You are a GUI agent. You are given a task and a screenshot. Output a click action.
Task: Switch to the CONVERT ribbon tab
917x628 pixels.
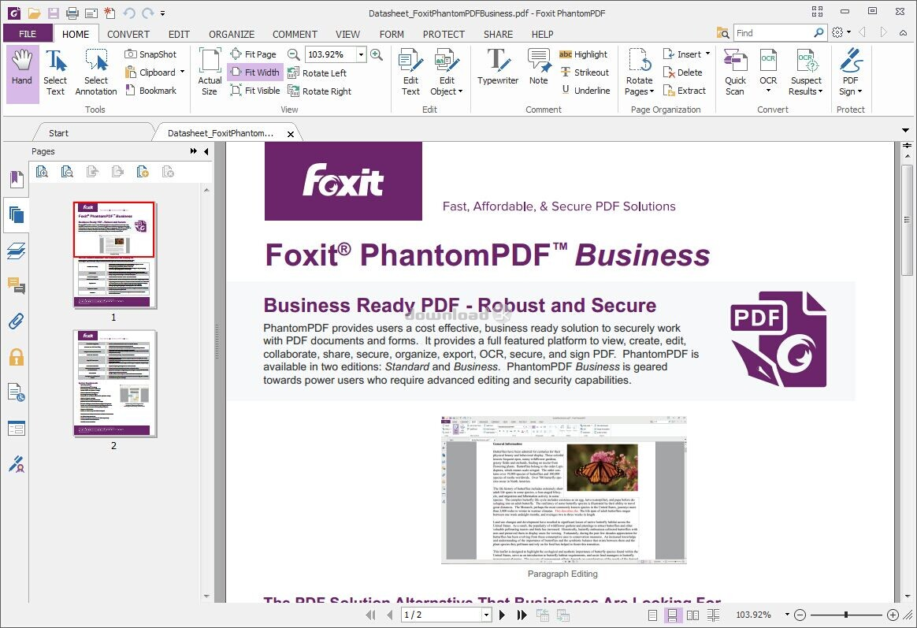tap(128, 34)
